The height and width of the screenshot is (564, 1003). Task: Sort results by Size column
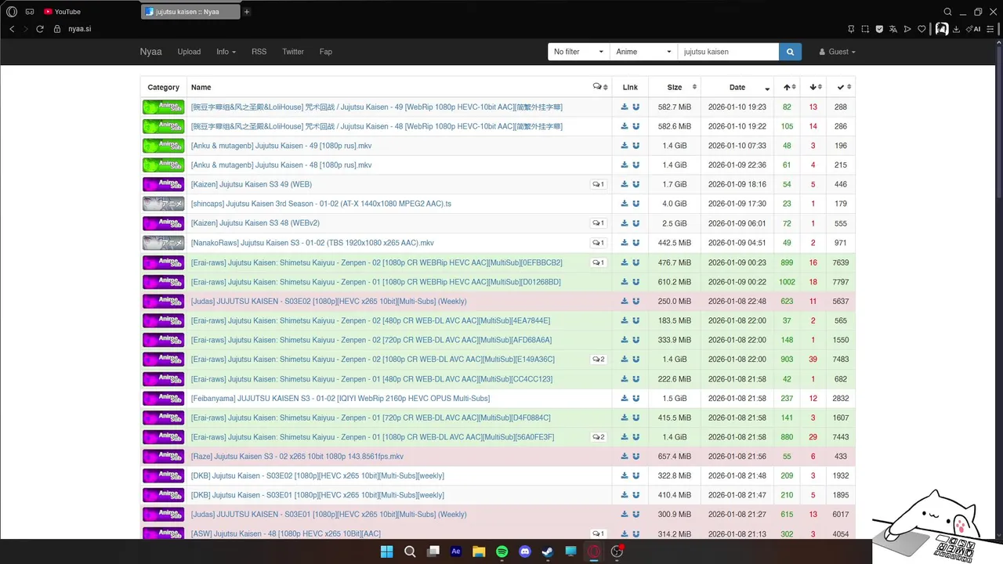pyautogui.click(x=675, y=87)
